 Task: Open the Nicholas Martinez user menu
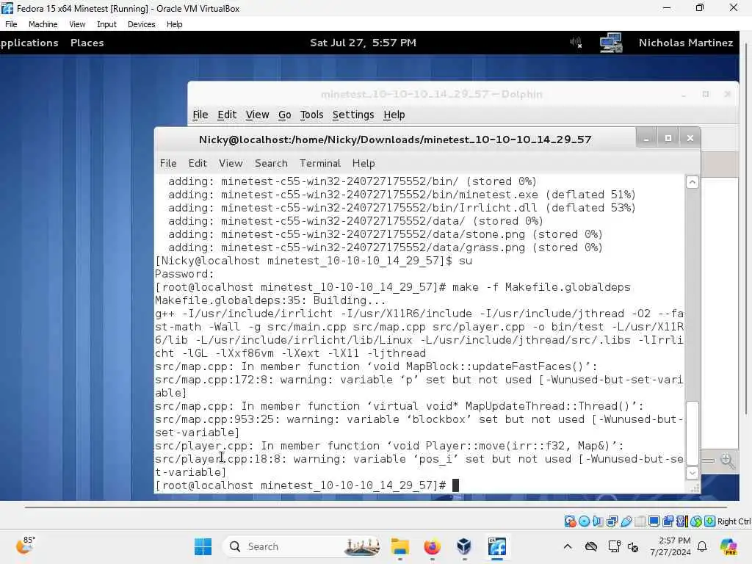tap(686, 43)
